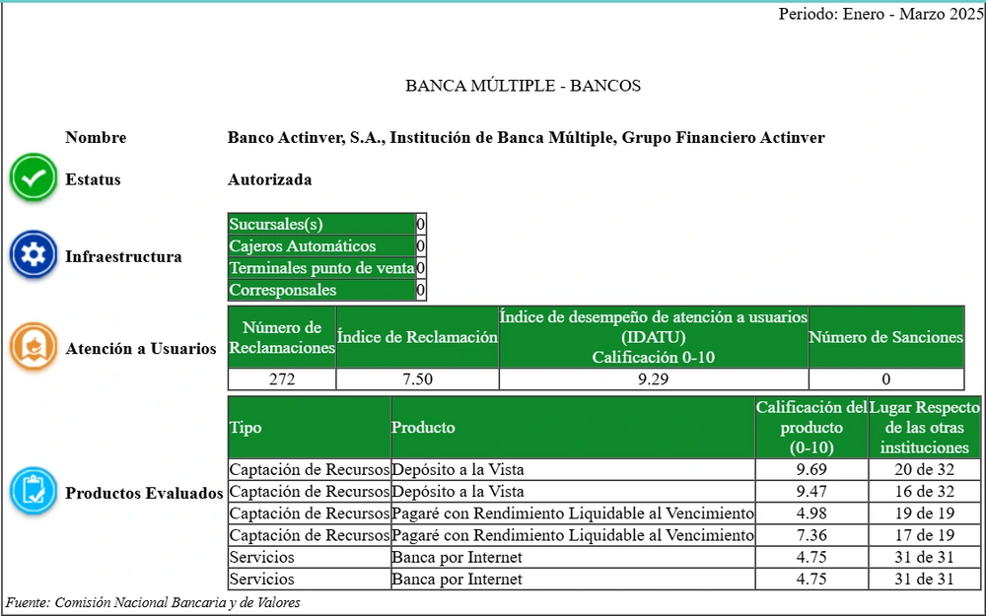Screen dimensions: 986x616
Task: Click the Número de Reclamaciones header
Action: 282,337
